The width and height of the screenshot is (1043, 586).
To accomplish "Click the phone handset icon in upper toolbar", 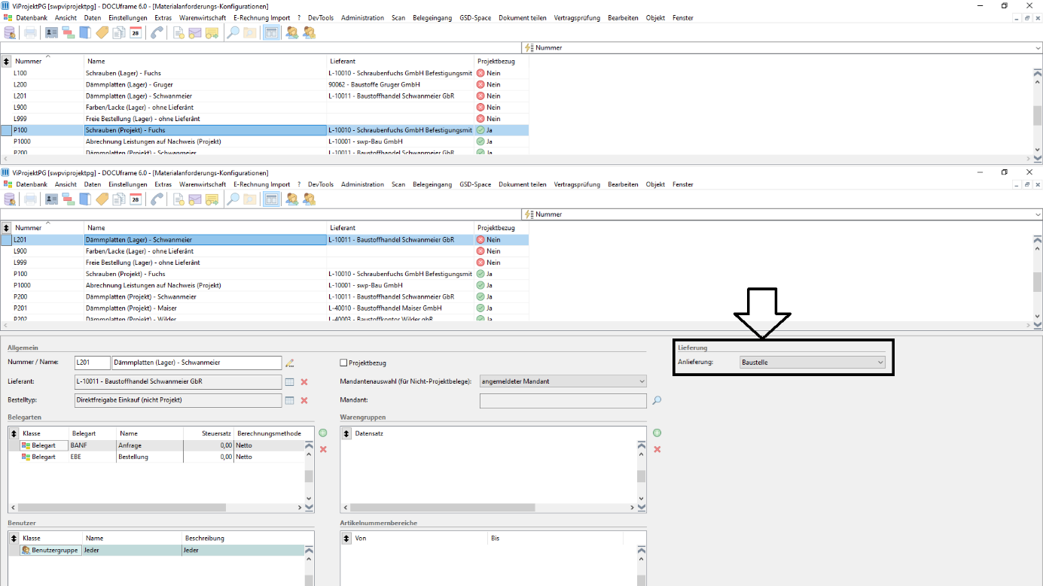I will [x=157, y=32].
